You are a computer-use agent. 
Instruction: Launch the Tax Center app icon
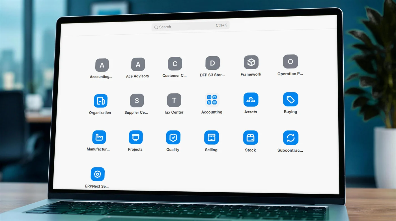click(x=174, y=100)
